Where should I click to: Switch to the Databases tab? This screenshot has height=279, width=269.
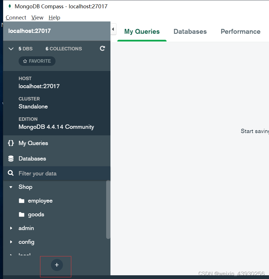pos(190,31)
